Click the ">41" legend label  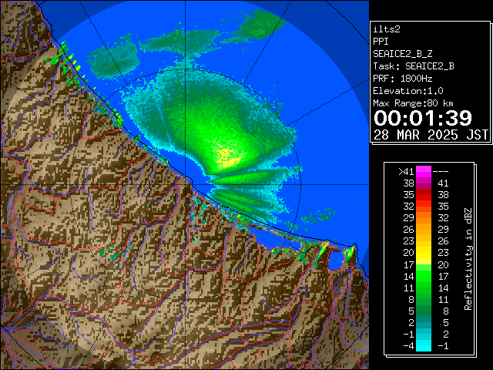tap(406, 171)
